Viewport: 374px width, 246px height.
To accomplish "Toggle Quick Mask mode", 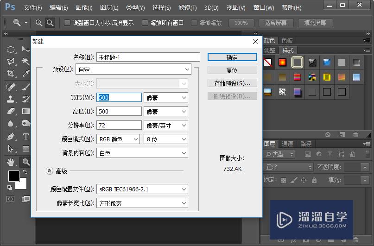I will 11,199.
